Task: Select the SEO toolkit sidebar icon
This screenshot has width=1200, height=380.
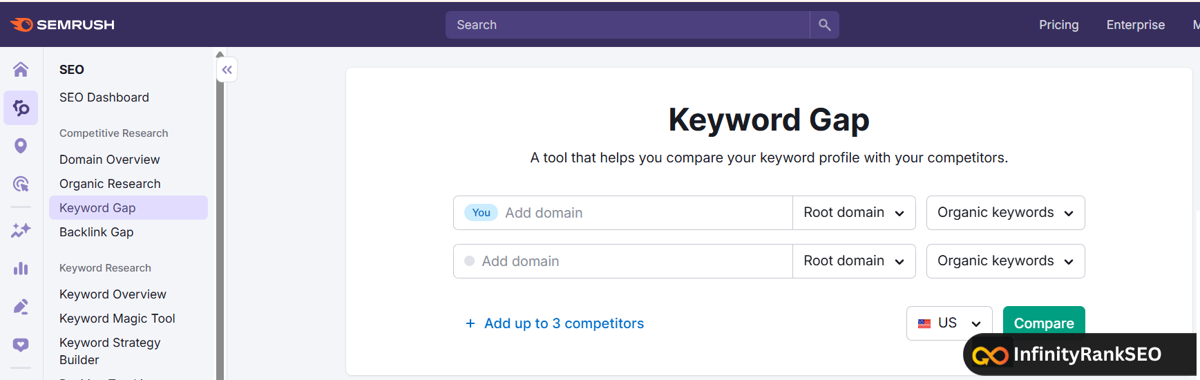Action: pyautogui.click(x=21, y=108)
